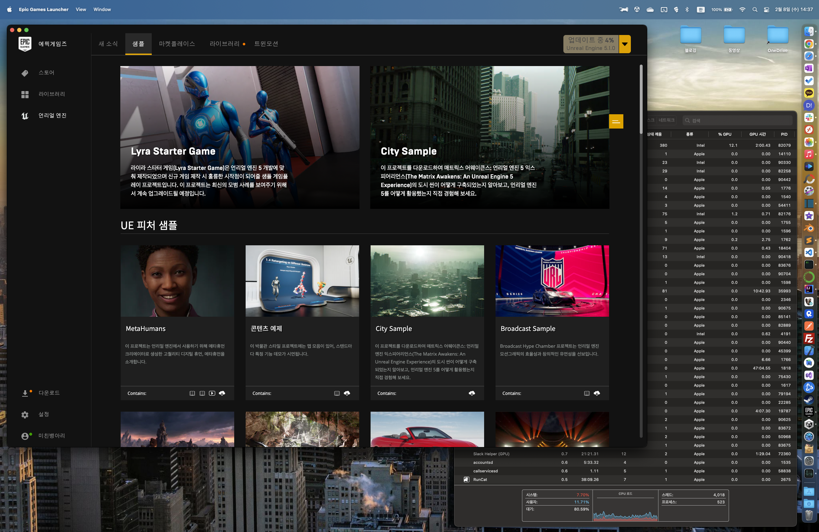819x532 pixels.
Task: Click the Epic Games logo
Action: [x=25, y=44]
